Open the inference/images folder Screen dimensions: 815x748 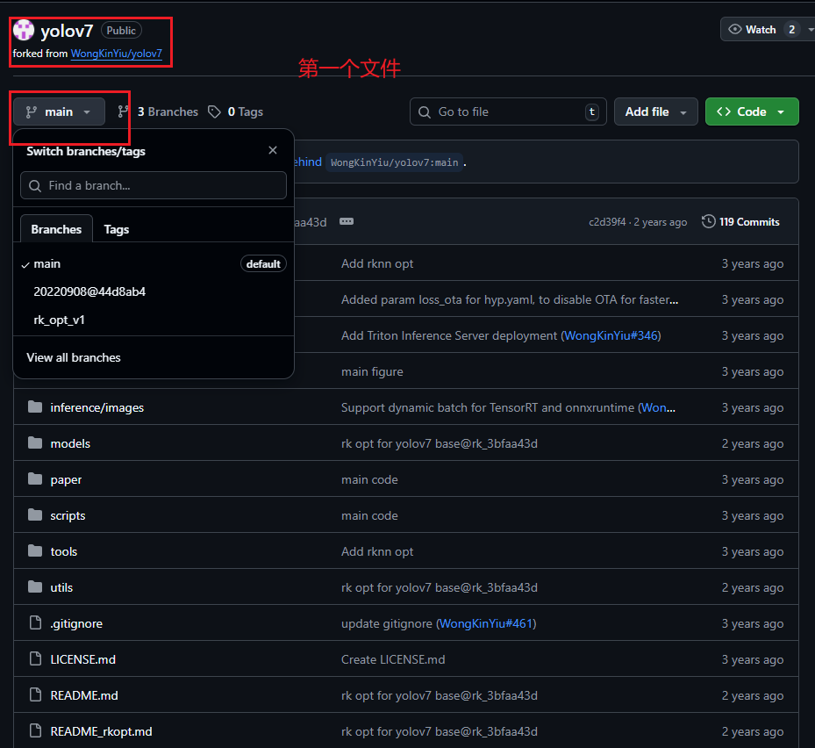click(97, 408)
